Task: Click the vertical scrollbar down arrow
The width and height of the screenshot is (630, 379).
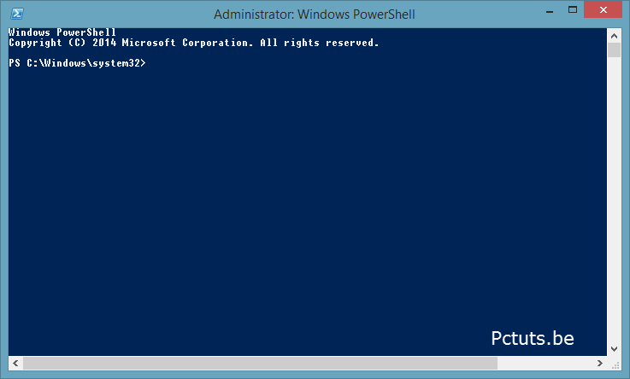Action: pyautogui.click(x=614, y=347)
